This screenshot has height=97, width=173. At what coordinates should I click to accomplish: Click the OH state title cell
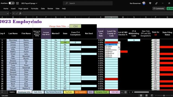pos(75,26)
